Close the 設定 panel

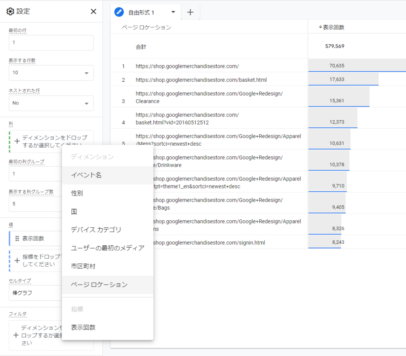tap(94, 12)
